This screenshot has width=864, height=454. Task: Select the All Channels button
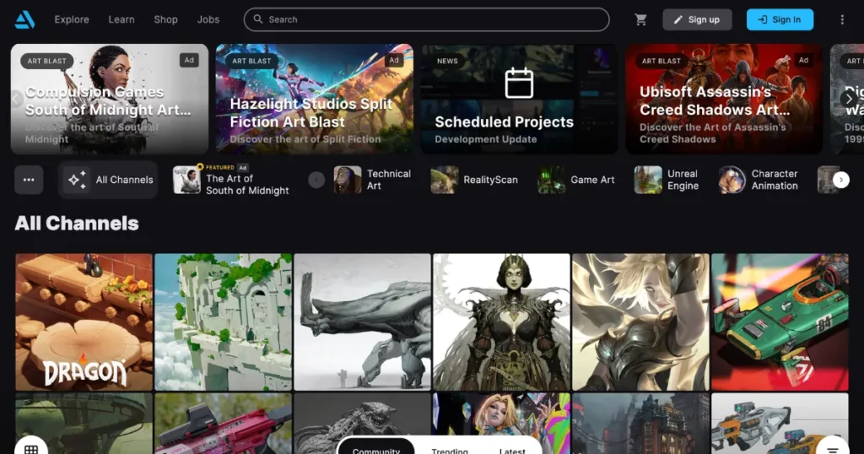tap(108, 180)
